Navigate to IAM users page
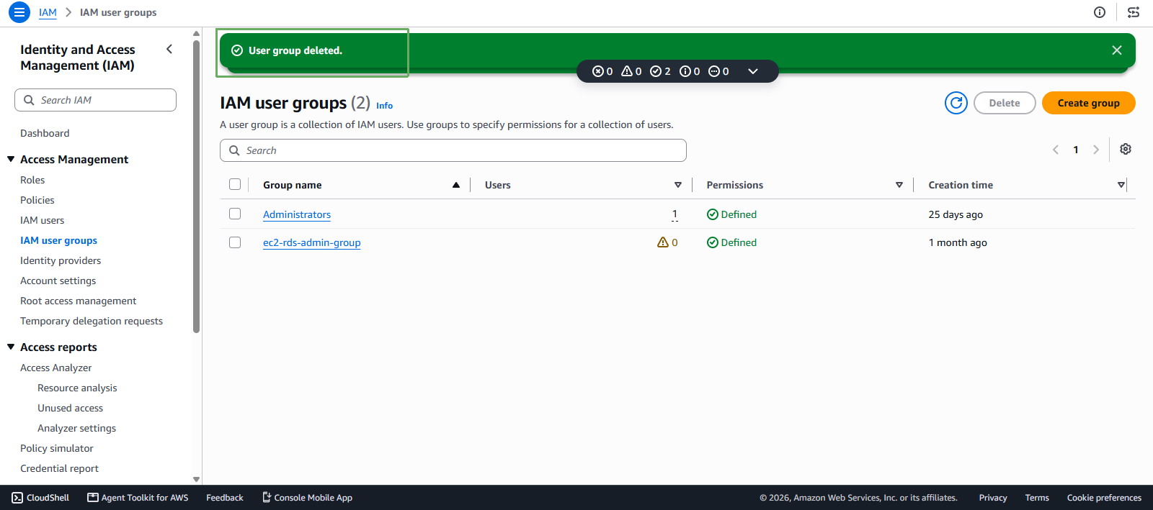Image resolution: width=1153 pixels, height=510 pixels. (43, 220)
